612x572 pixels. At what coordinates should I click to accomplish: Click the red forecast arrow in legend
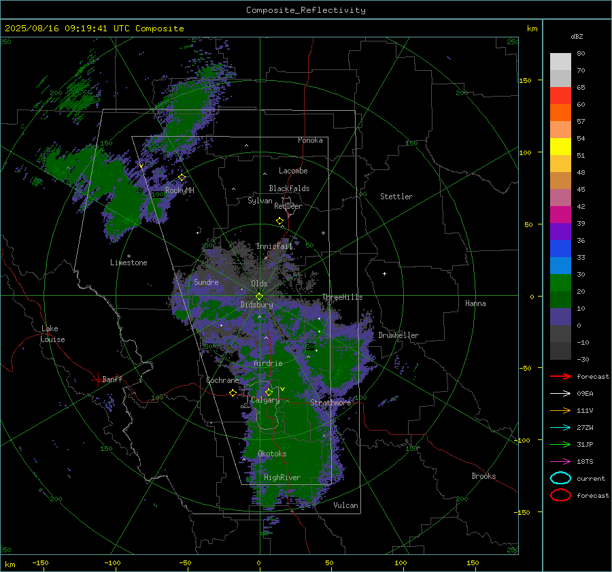point(560,376)
